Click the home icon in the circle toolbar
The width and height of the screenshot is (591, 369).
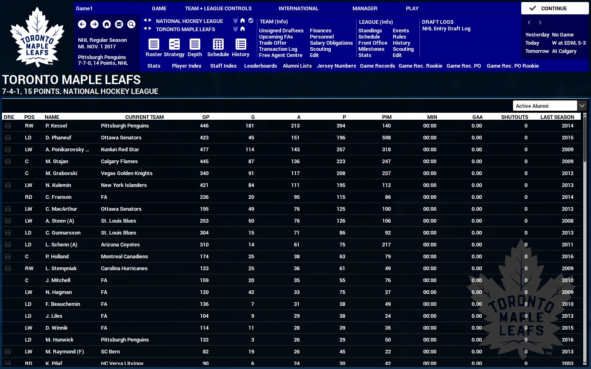pos(107,24)
